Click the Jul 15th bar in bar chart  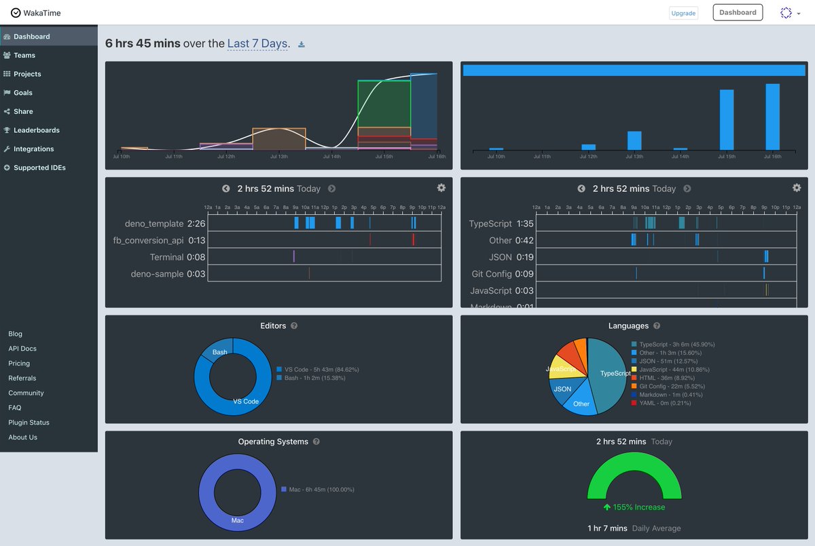point(727,119)
